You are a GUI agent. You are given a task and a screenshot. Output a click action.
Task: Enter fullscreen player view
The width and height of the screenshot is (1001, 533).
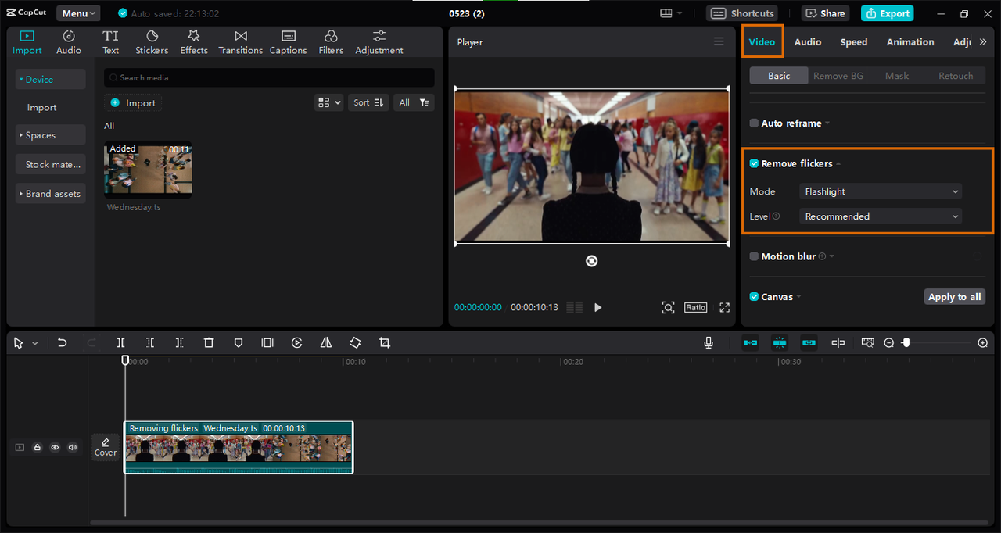point(724,308)
